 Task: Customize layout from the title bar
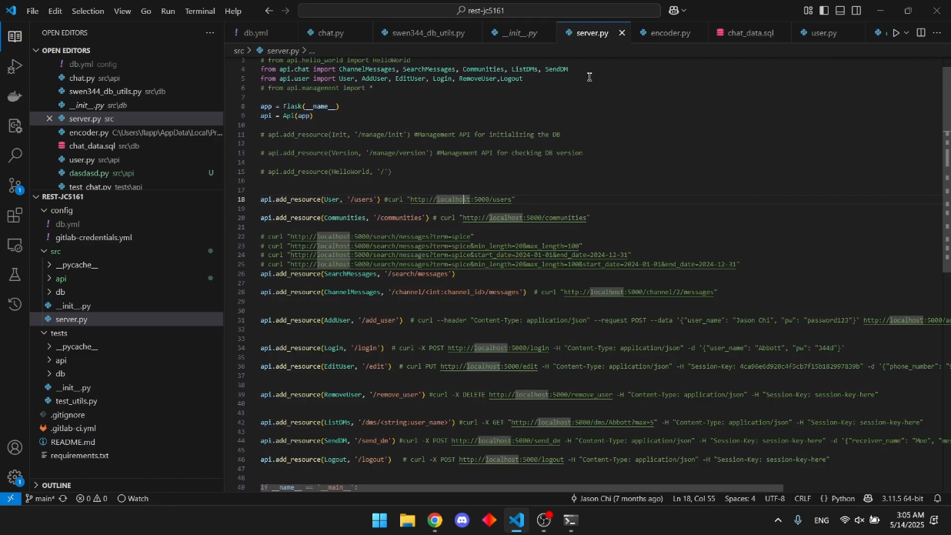tap(808, 11)
